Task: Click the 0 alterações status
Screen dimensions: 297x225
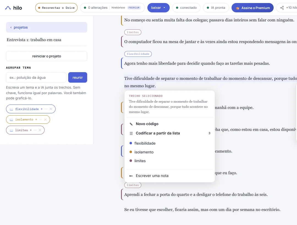Action: pos(95,8)
